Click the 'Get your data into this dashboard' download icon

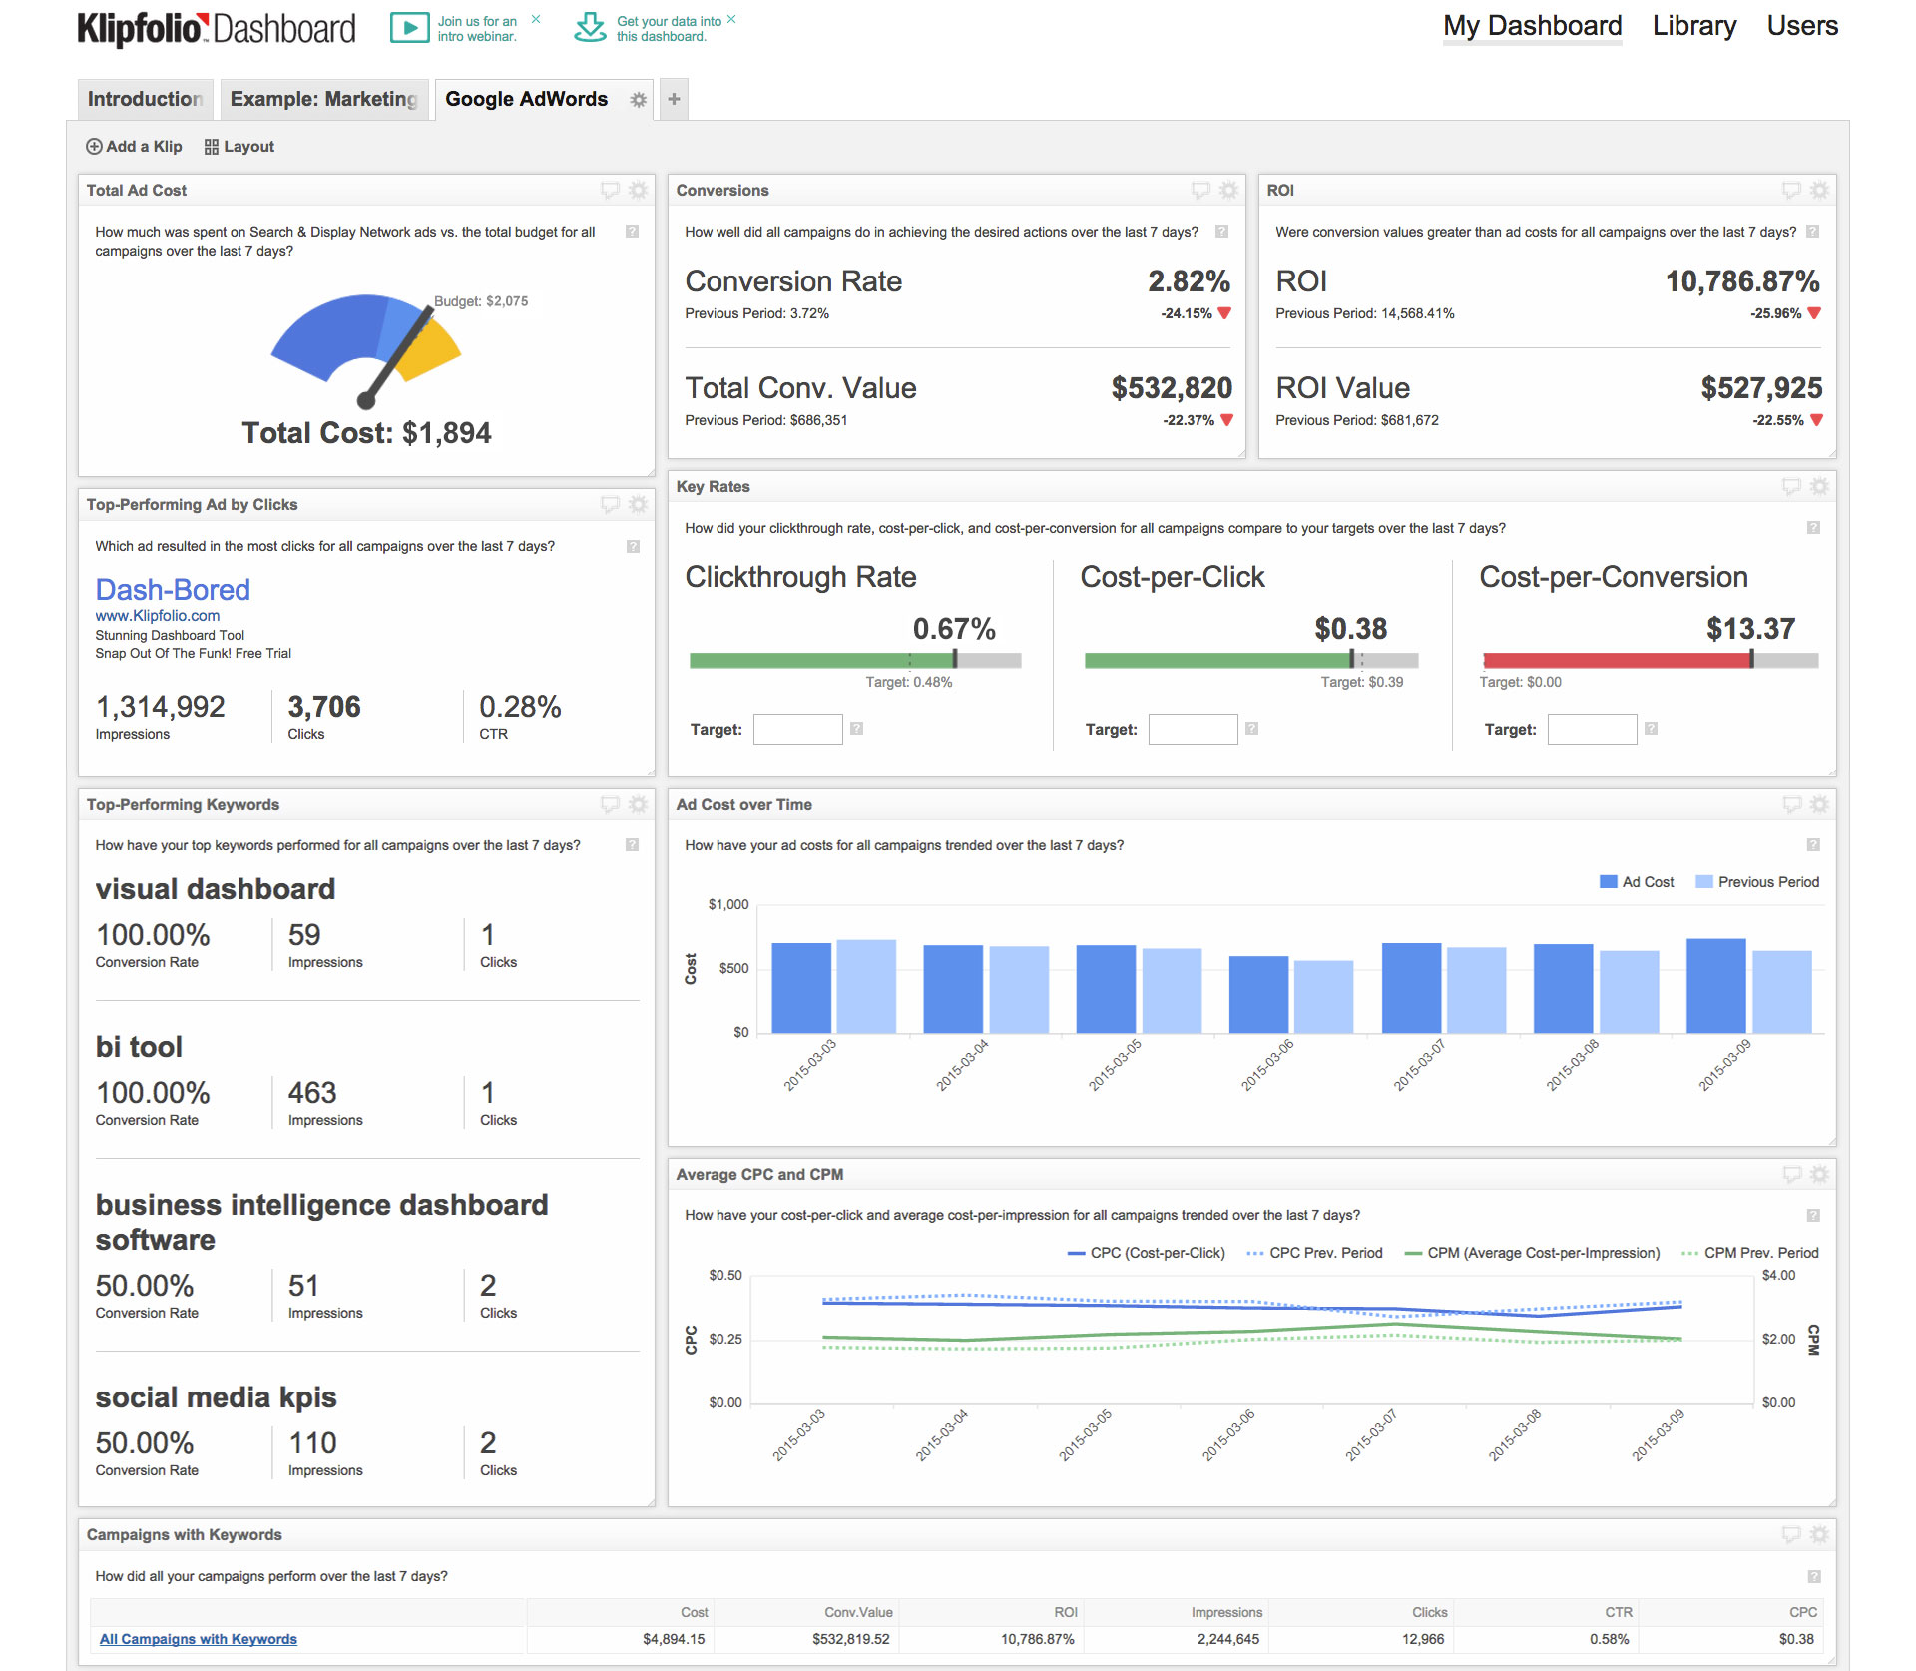(x=591, y=27)
